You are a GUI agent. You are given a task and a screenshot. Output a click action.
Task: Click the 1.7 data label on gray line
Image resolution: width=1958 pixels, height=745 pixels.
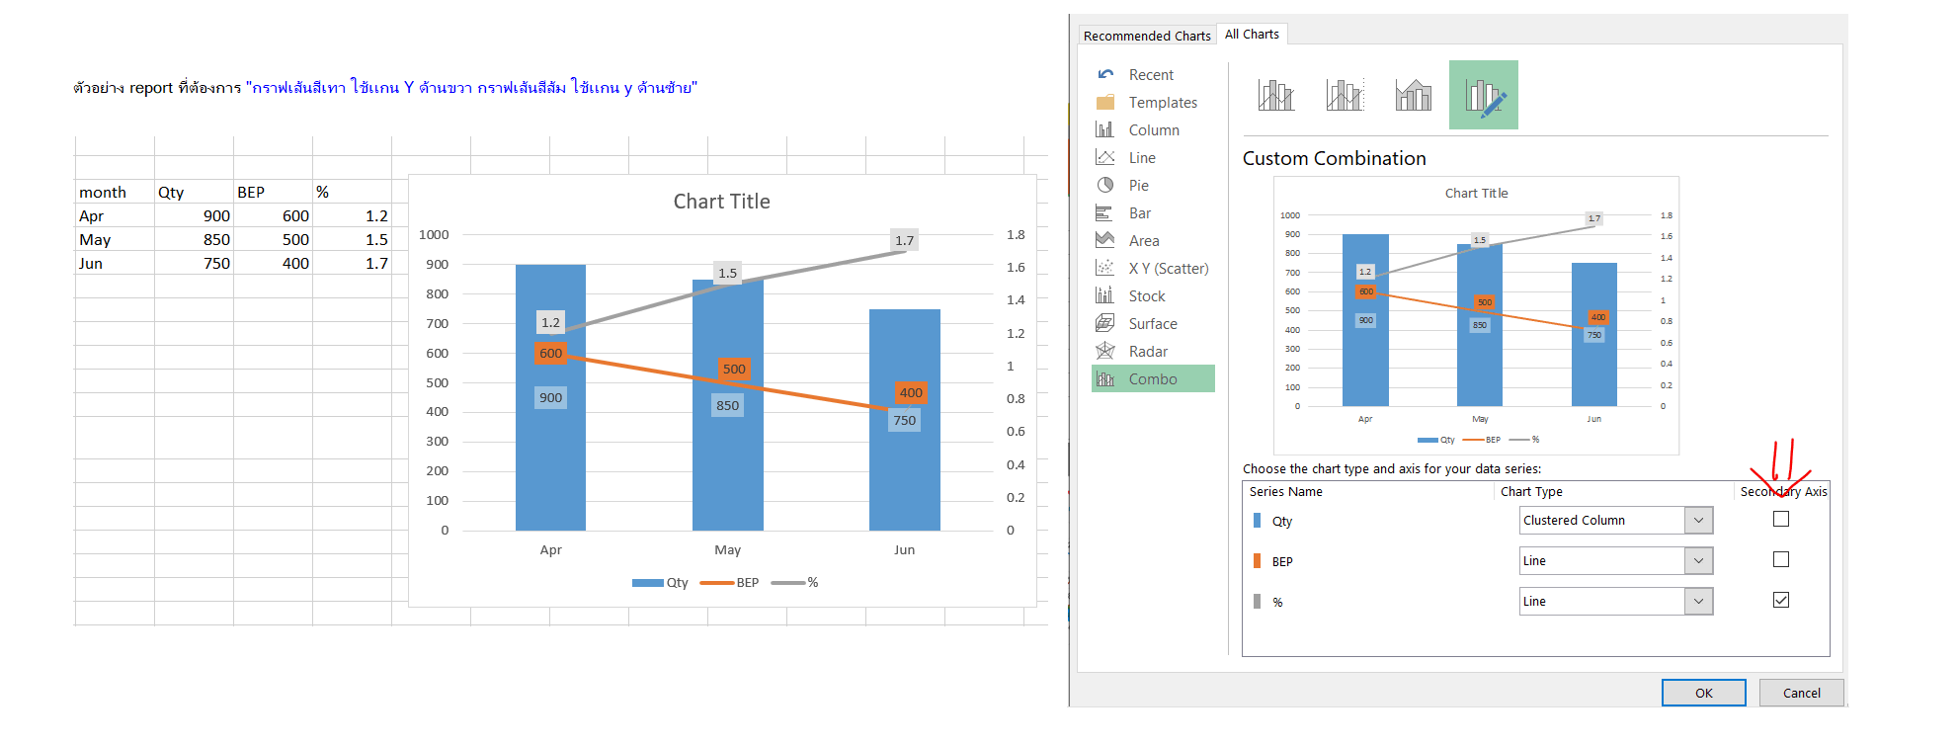point(904,240)
